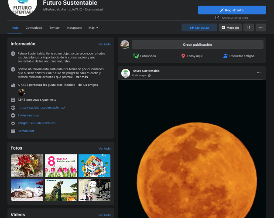Expand the Más dropdown menu
Viewport: 274px width, 218px height.
coord(93,28)
